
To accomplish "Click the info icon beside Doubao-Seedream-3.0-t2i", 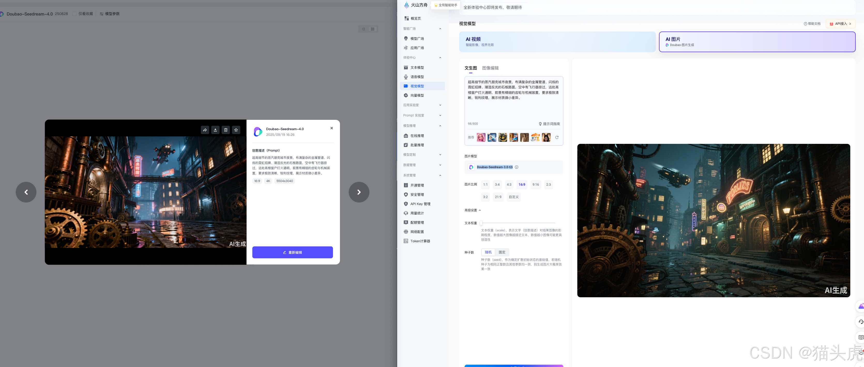I will 517,167.
